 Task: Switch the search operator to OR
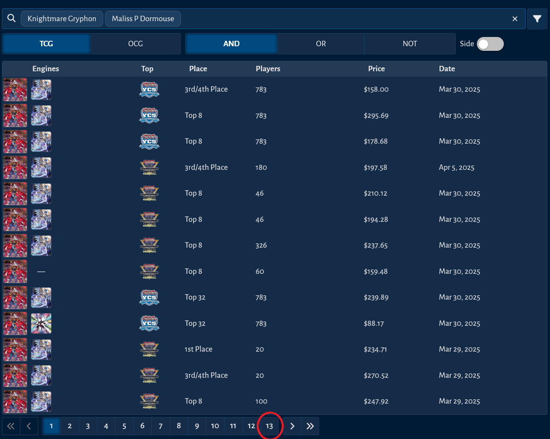[x=321, y=44]
